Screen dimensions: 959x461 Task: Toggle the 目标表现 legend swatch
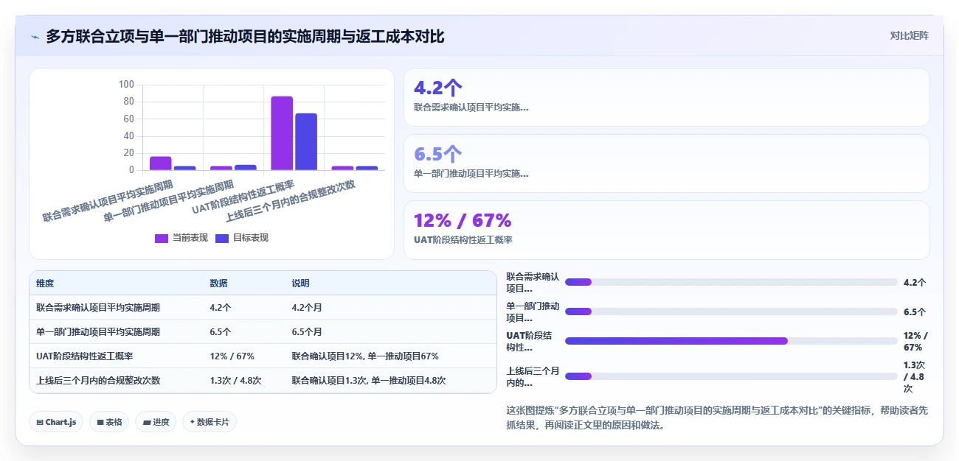(222, 238)
